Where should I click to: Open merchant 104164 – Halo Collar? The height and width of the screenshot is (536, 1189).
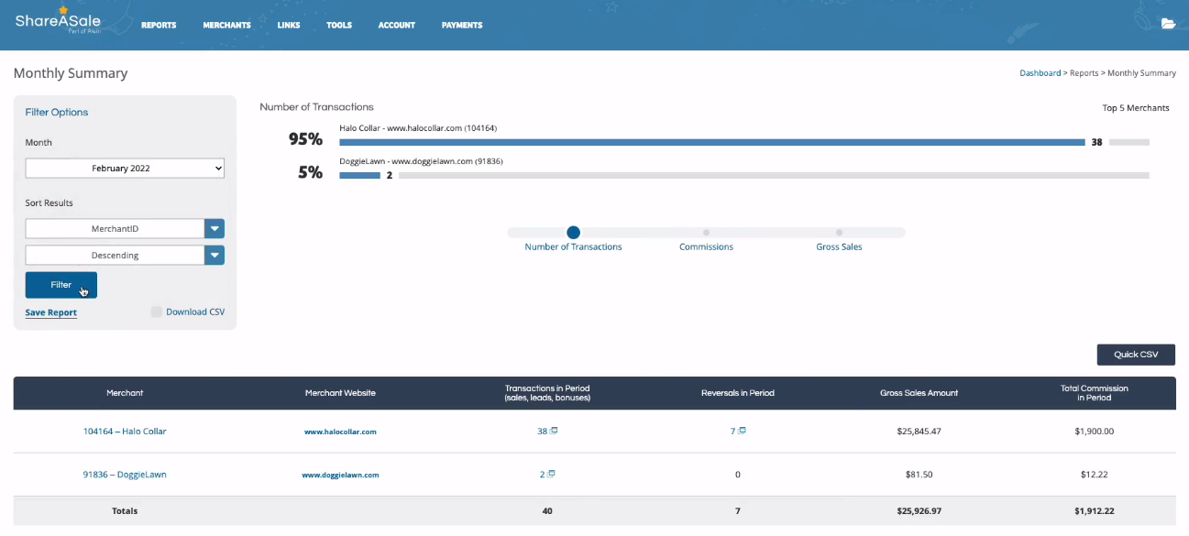point(125,432)
